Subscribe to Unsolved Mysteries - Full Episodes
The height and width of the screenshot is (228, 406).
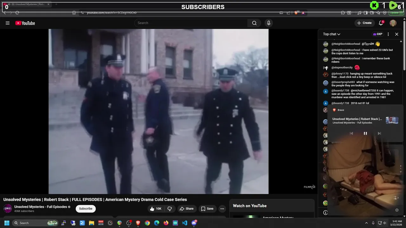click(86, 209)
